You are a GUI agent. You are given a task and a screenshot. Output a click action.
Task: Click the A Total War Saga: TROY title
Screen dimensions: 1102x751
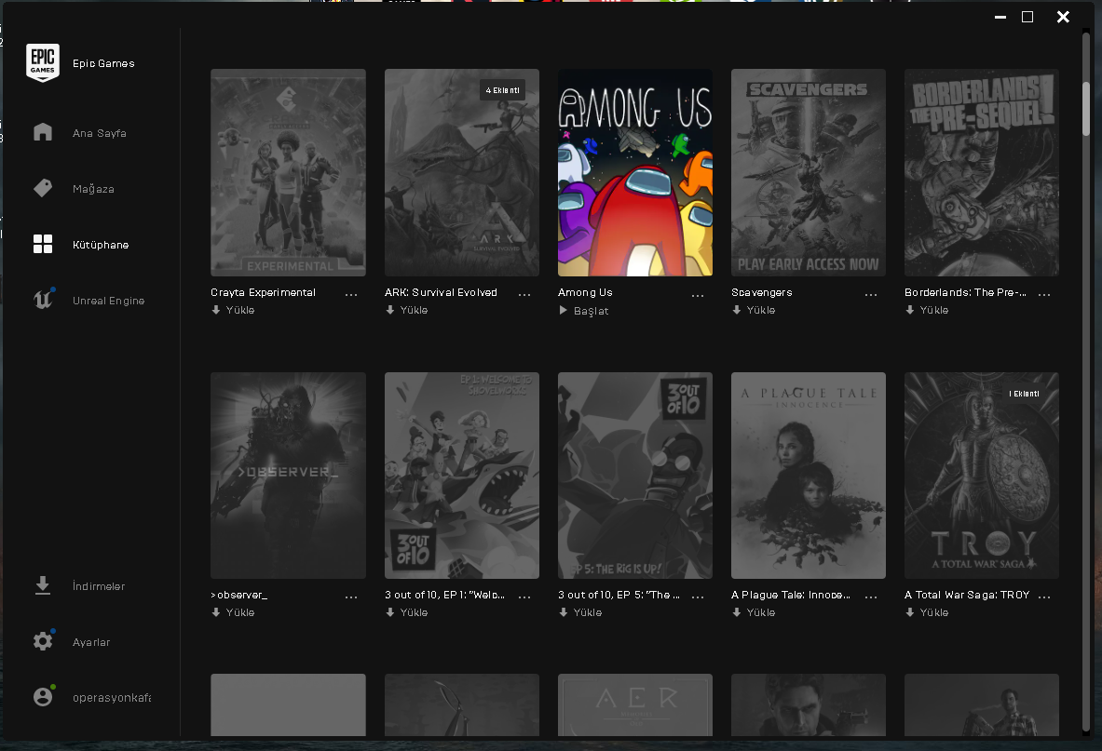967,596
